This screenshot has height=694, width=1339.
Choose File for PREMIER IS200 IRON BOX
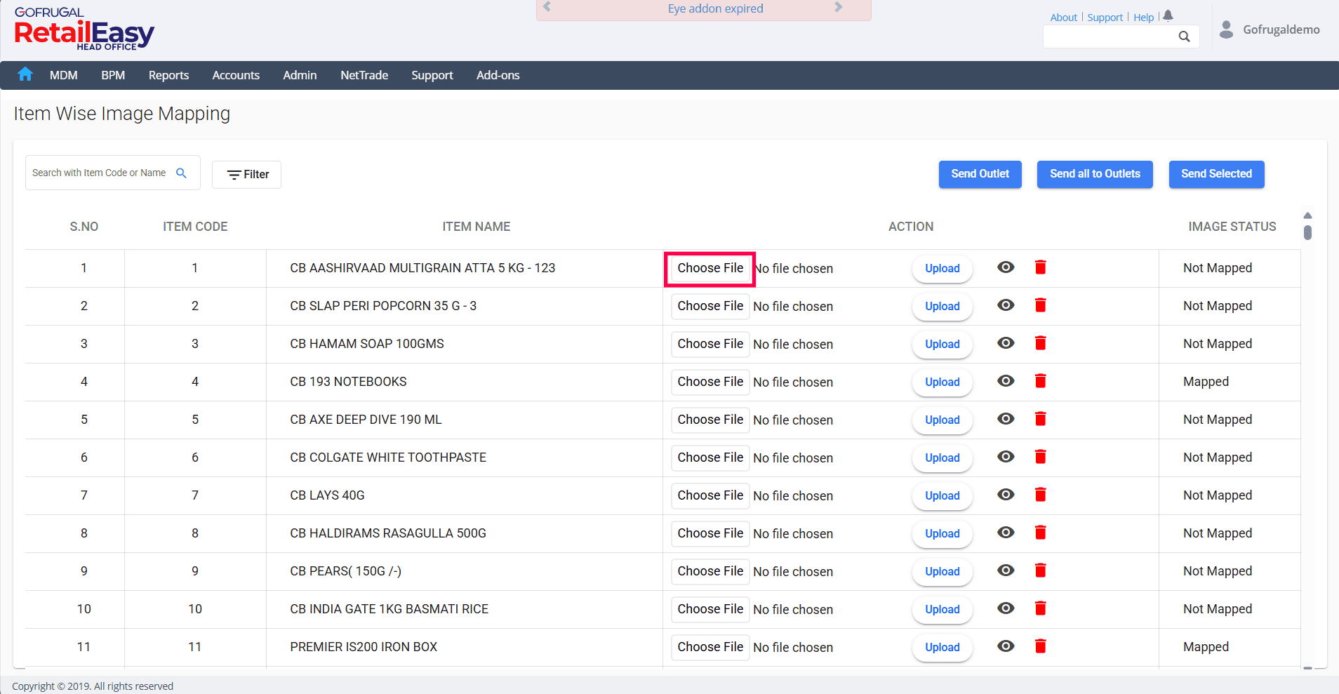tap(710, 647)
